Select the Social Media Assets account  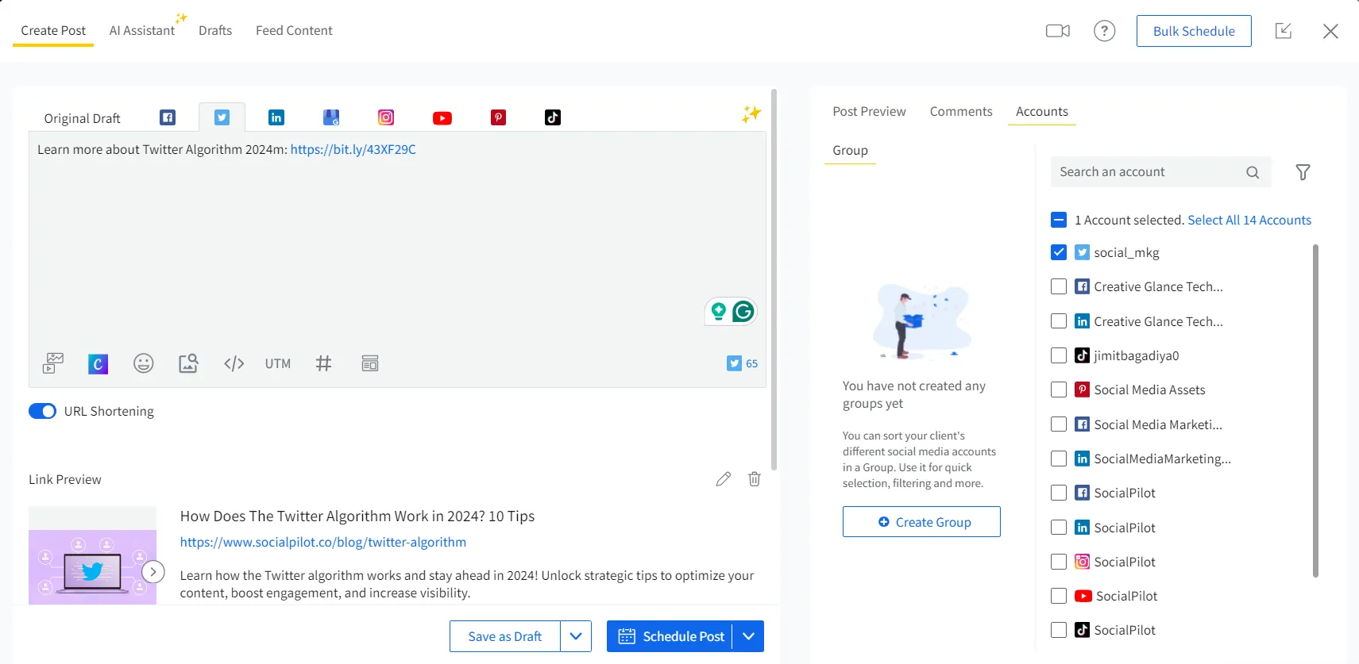point(1059,390)
